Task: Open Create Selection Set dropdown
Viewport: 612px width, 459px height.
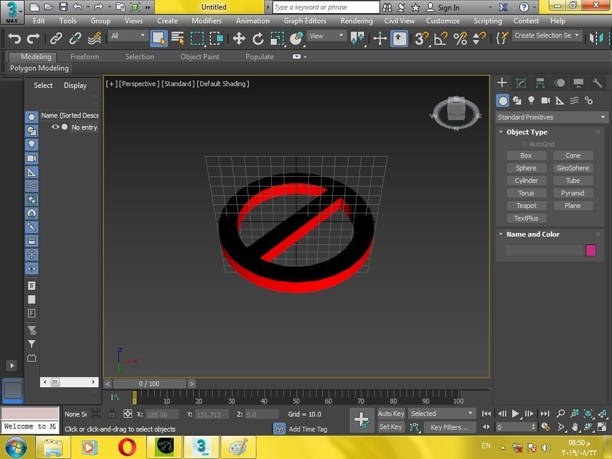Action: coord(546,35)
